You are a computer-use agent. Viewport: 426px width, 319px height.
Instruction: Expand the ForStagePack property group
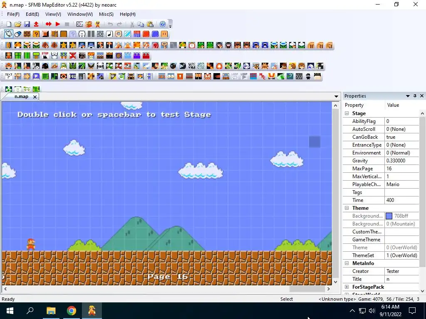tap(347, 287)
